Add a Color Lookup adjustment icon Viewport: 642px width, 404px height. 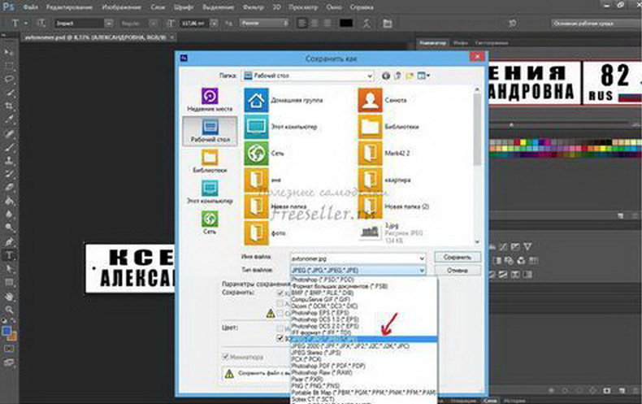(533, 261)
